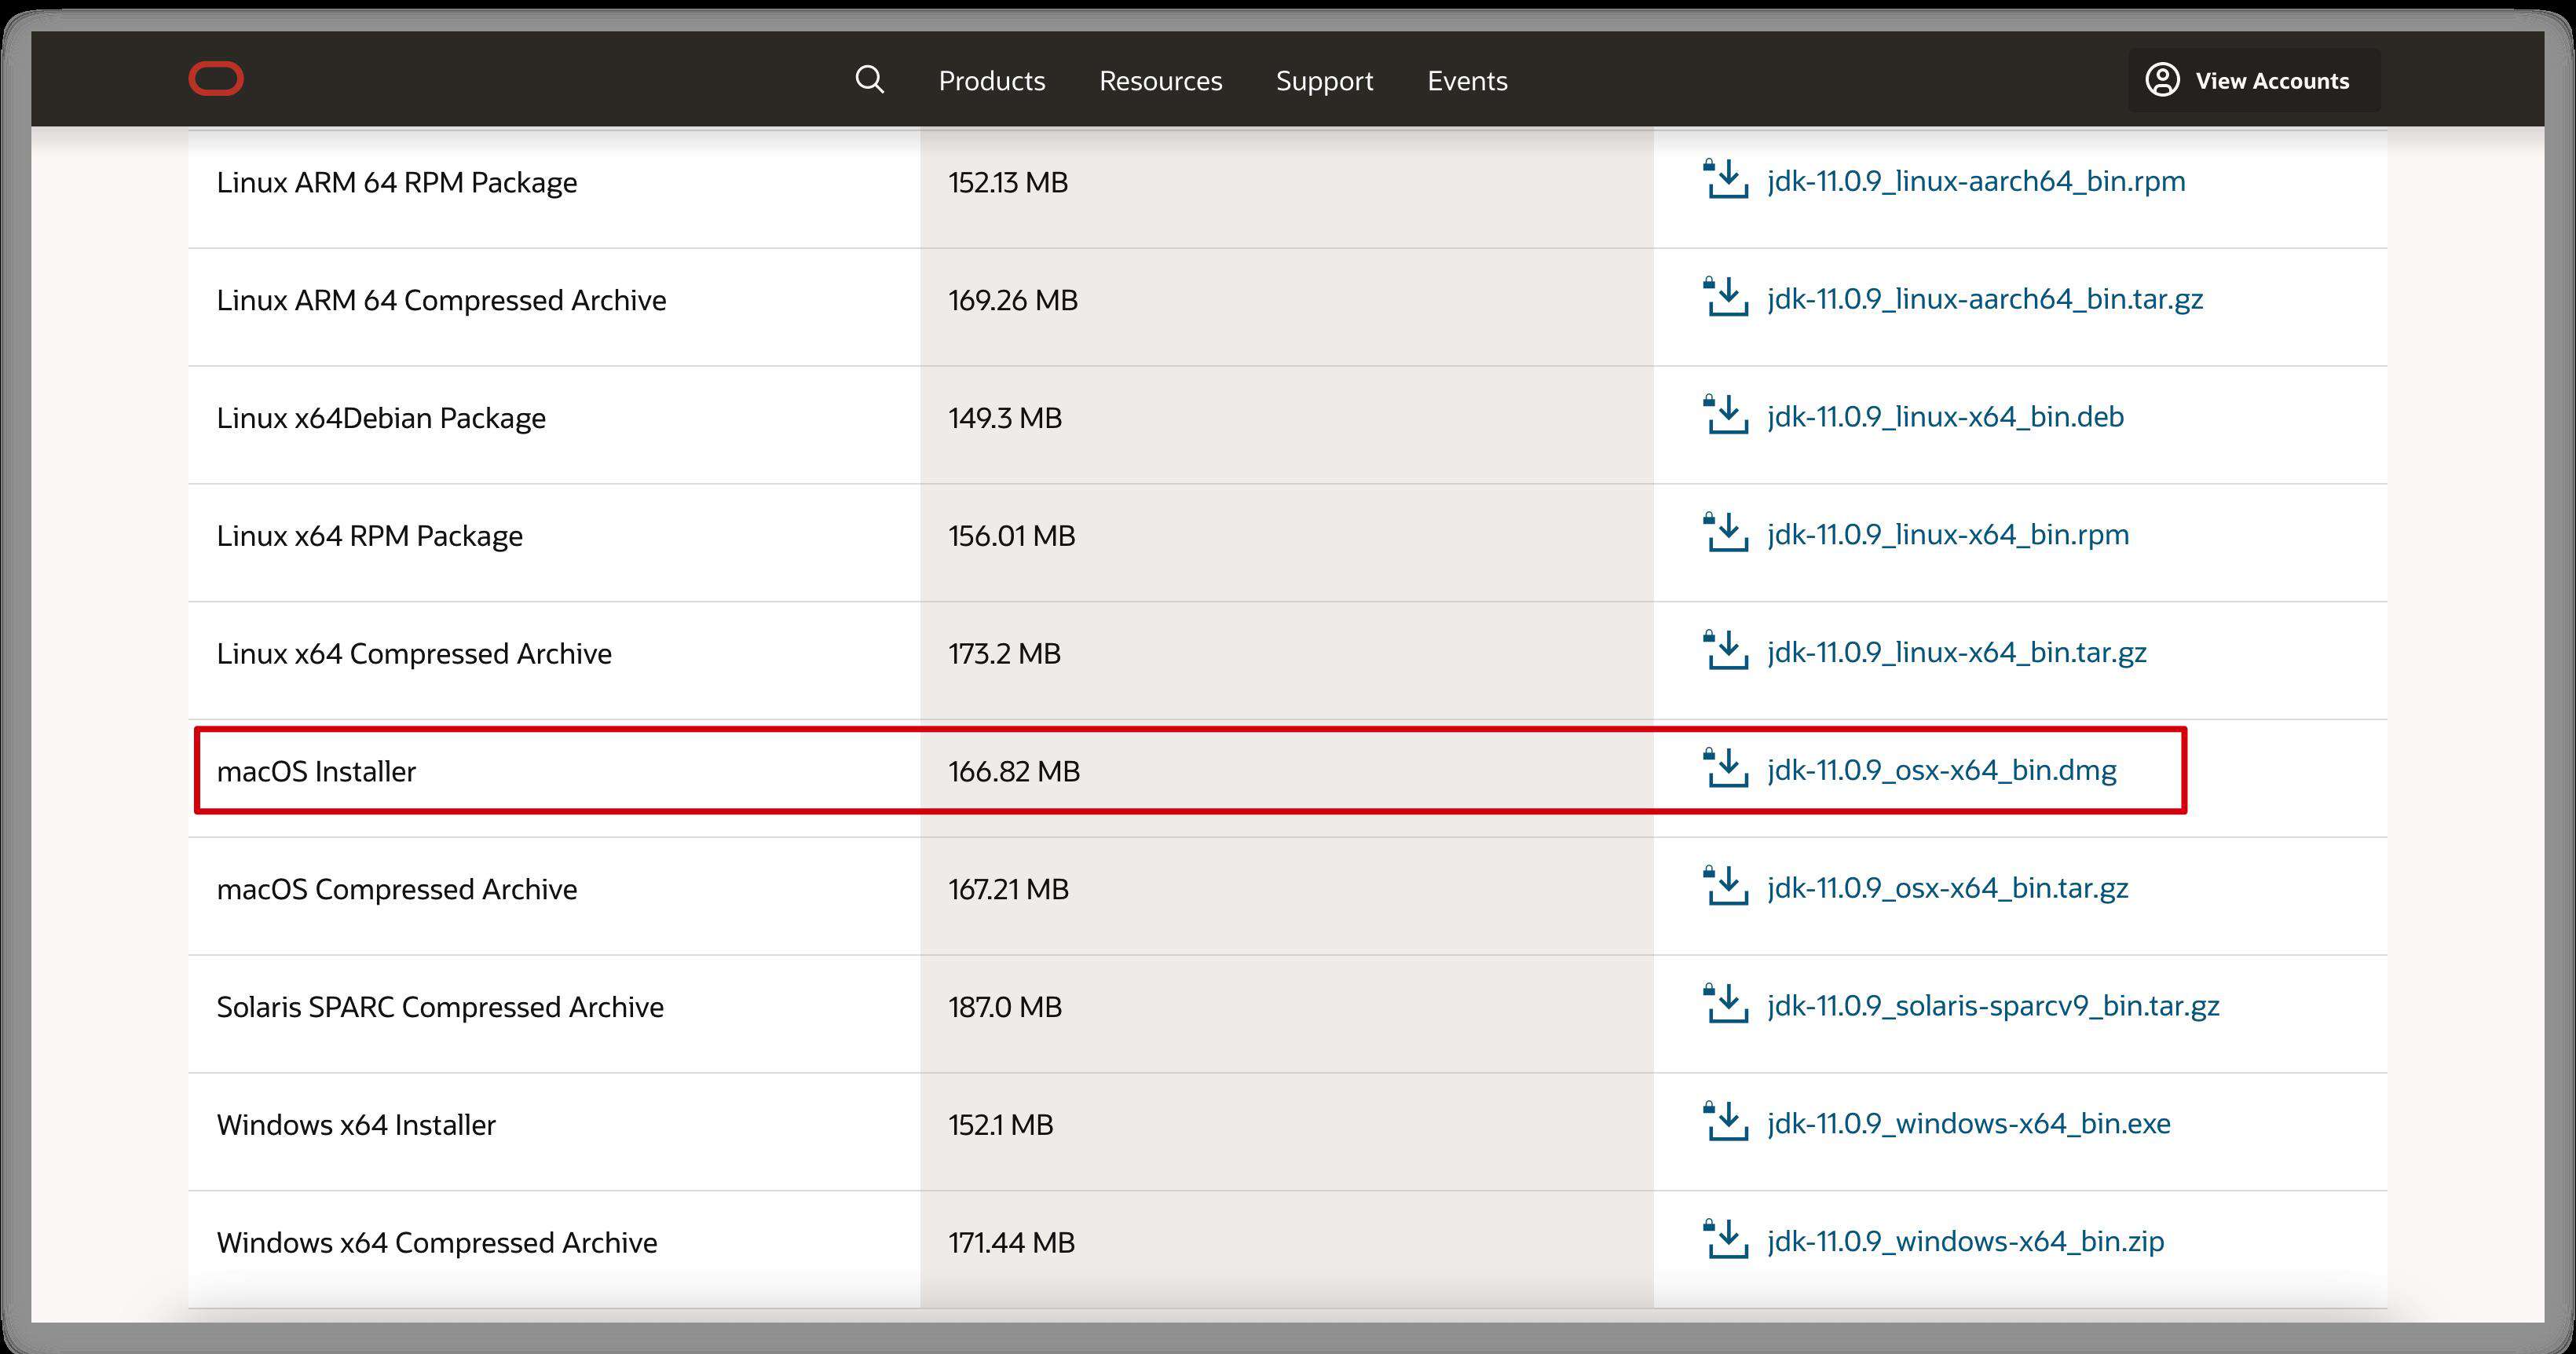
Task: Download jdk-11.0.9_linux-aarch64_bin.tar.gz link
Action: [1985, 300]
